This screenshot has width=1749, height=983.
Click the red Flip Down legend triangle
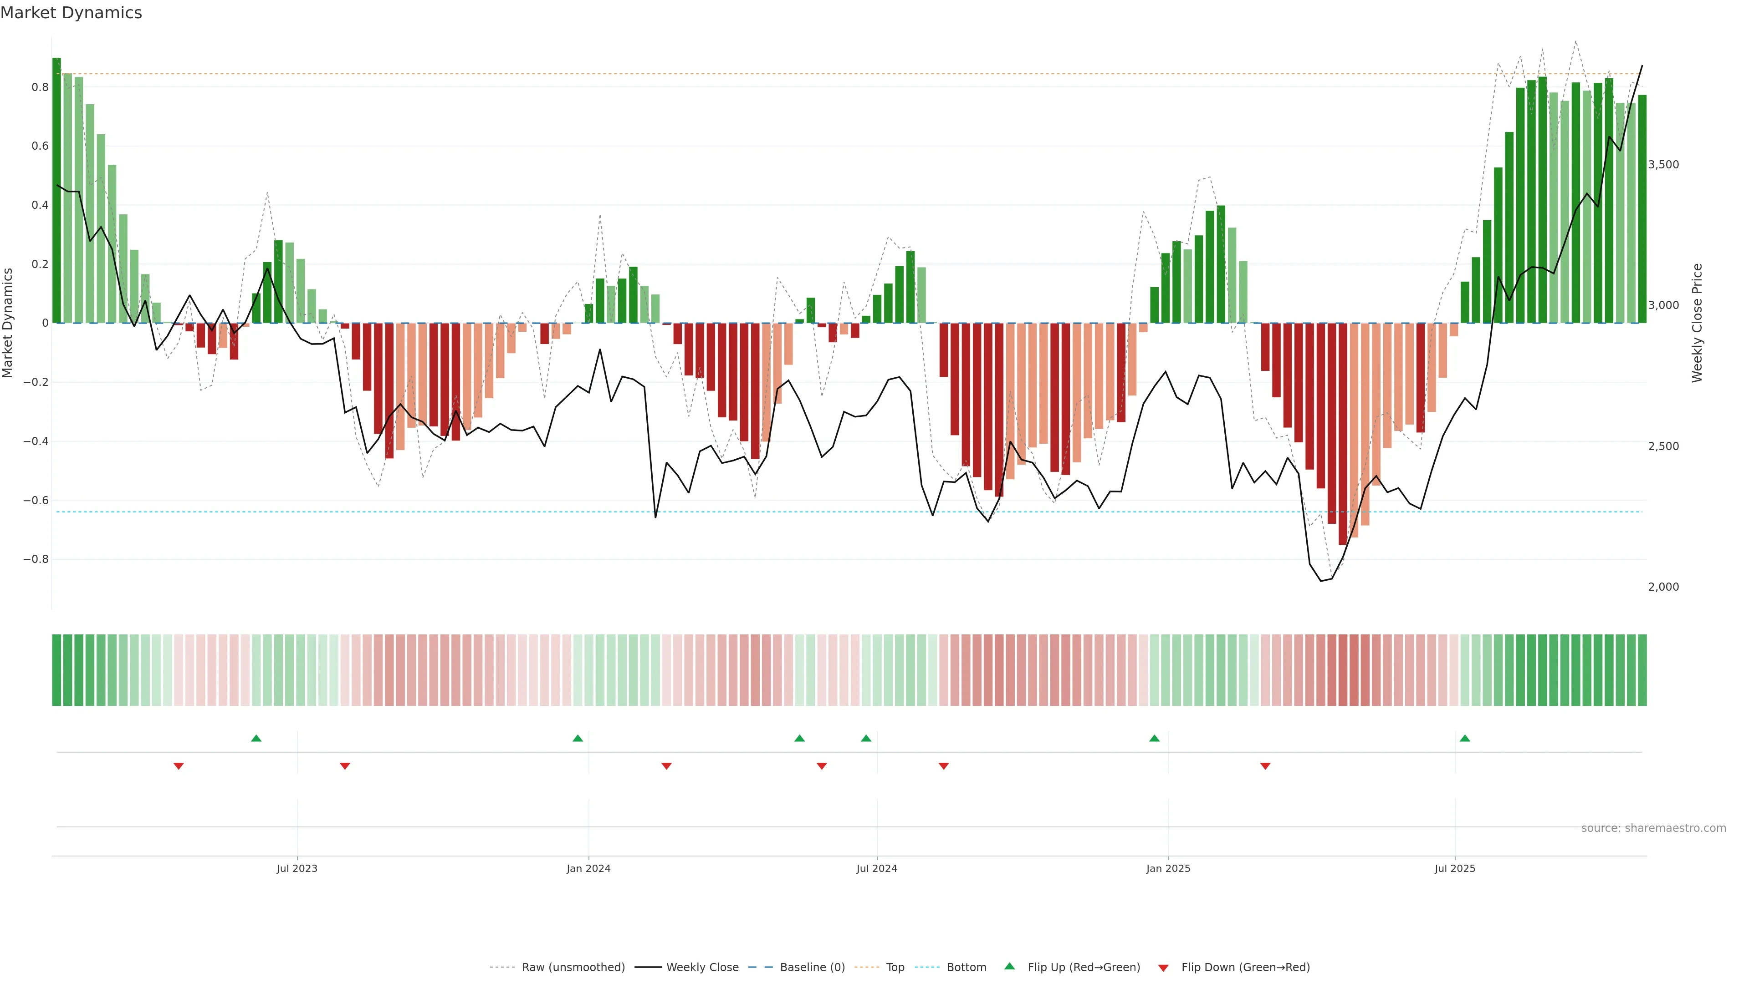click(x=1163, y=968)
